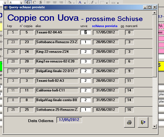Image resolution: width=164 pixels, height=137 pixels.
Task: Click the line border width icon
Action: 102,2
